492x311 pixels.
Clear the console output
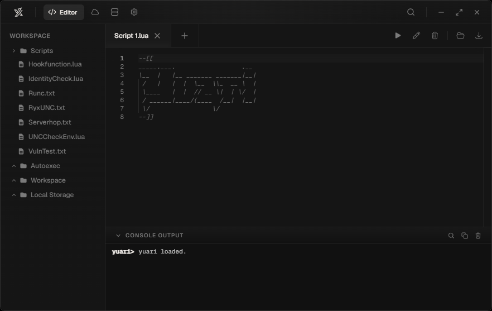tap(478, 236)
